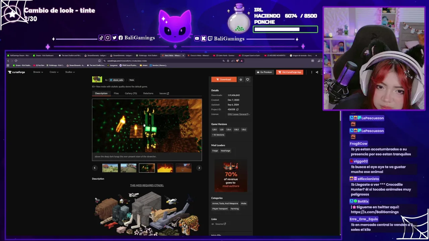Screen dimensions: 429x241
Task: Reload the page with browser refresh icon
Action: 16,61
